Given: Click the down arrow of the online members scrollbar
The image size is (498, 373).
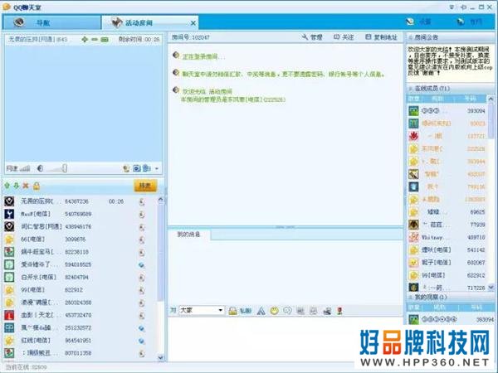Looking at the screenshot, I should point(491,288).
